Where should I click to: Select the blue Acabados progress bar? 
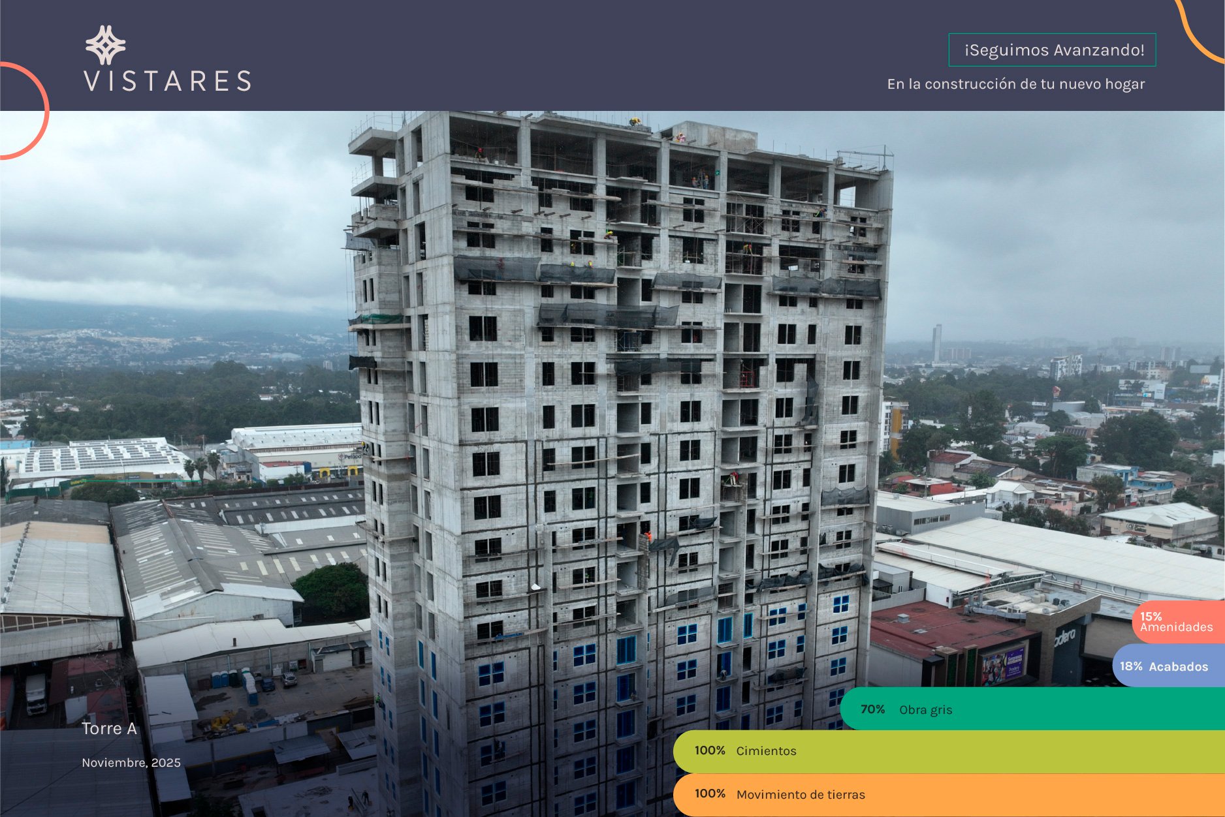click(x=1169, y=666)
